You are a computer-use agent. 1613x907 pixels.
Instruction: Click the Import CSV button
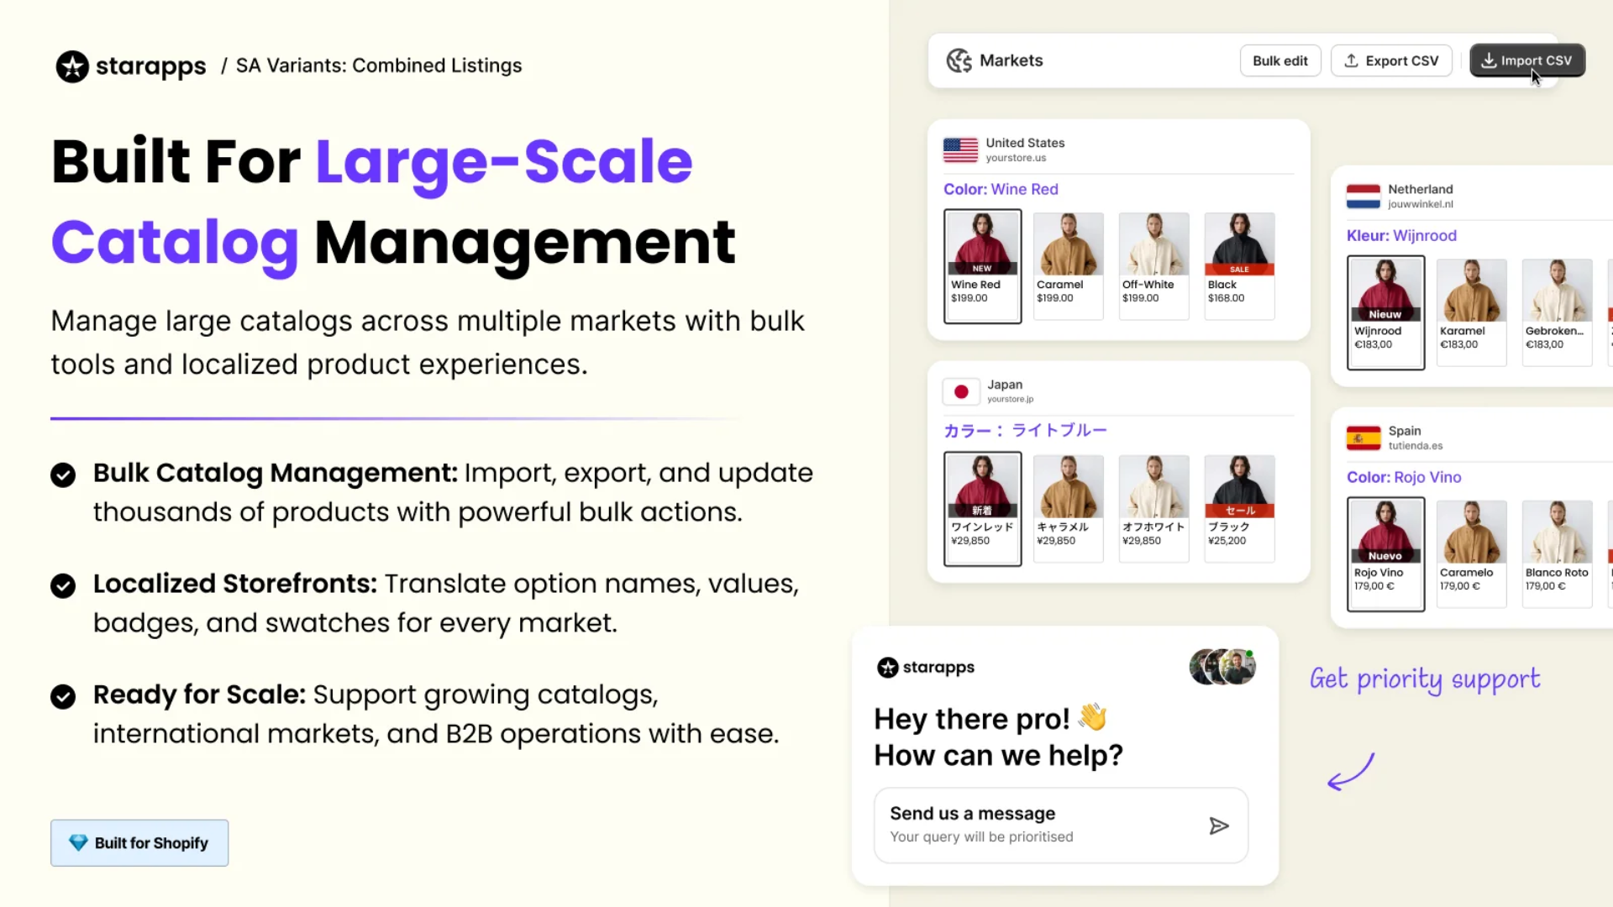coord(1526,60)
